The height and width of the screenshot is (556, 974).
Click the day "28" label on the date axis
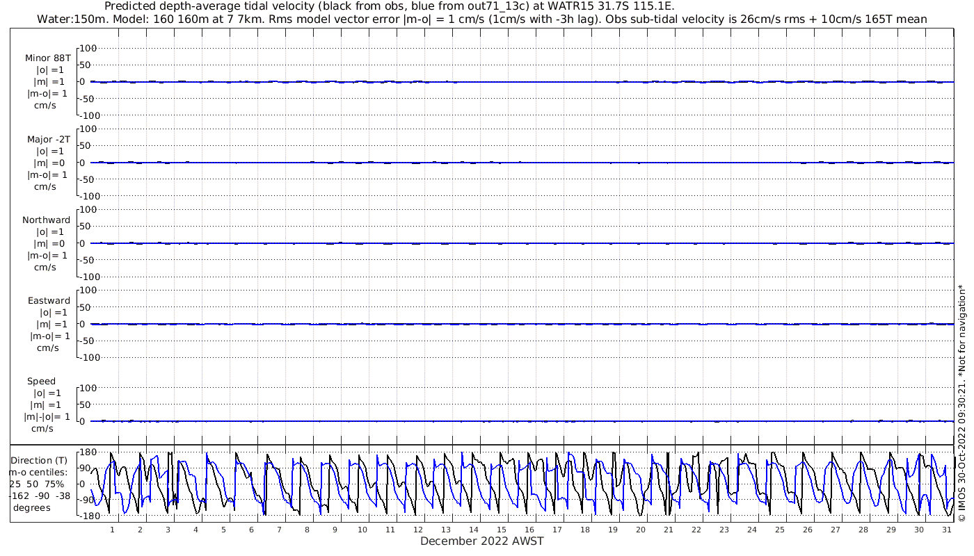pyautogui.click(x=863, y=530)
